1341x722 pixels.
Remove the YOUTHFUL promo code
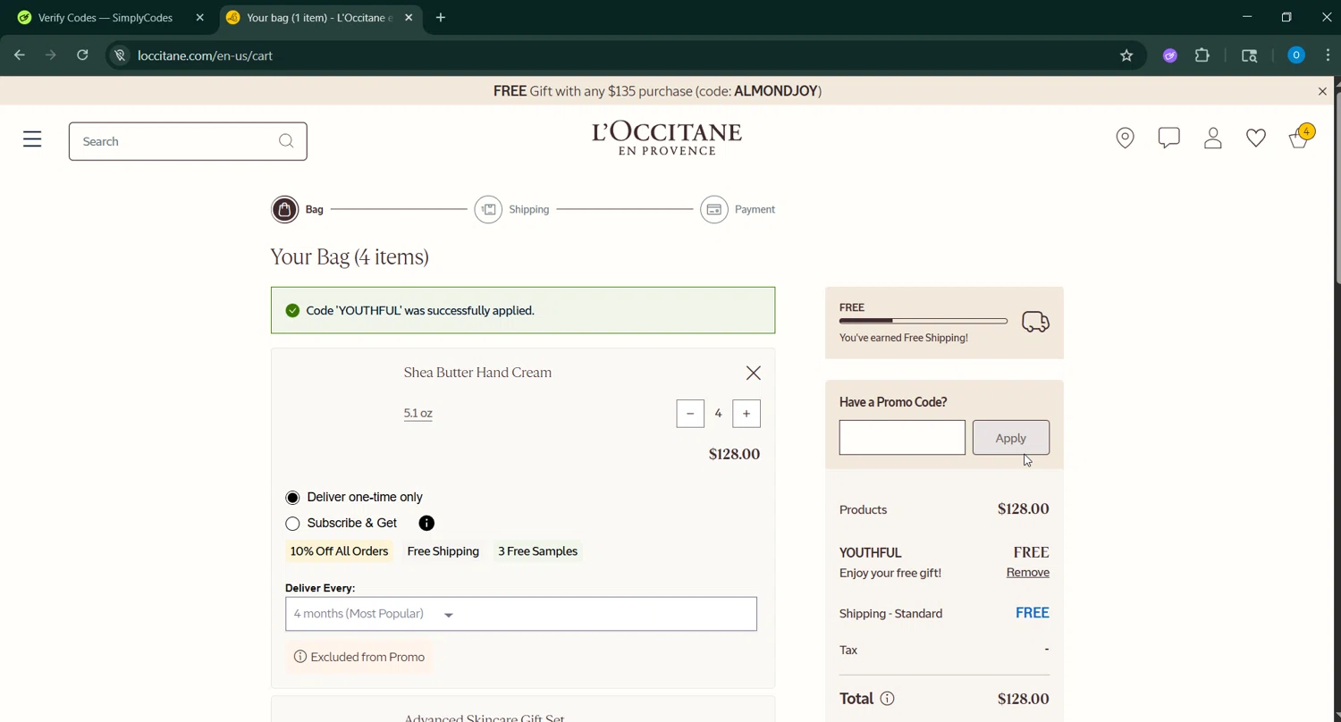coord(1027,573)
